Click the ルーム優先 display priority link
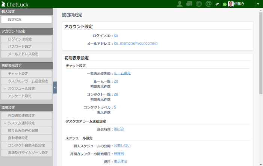This screenshot has height=166, width=263. (x=122, y=73)
